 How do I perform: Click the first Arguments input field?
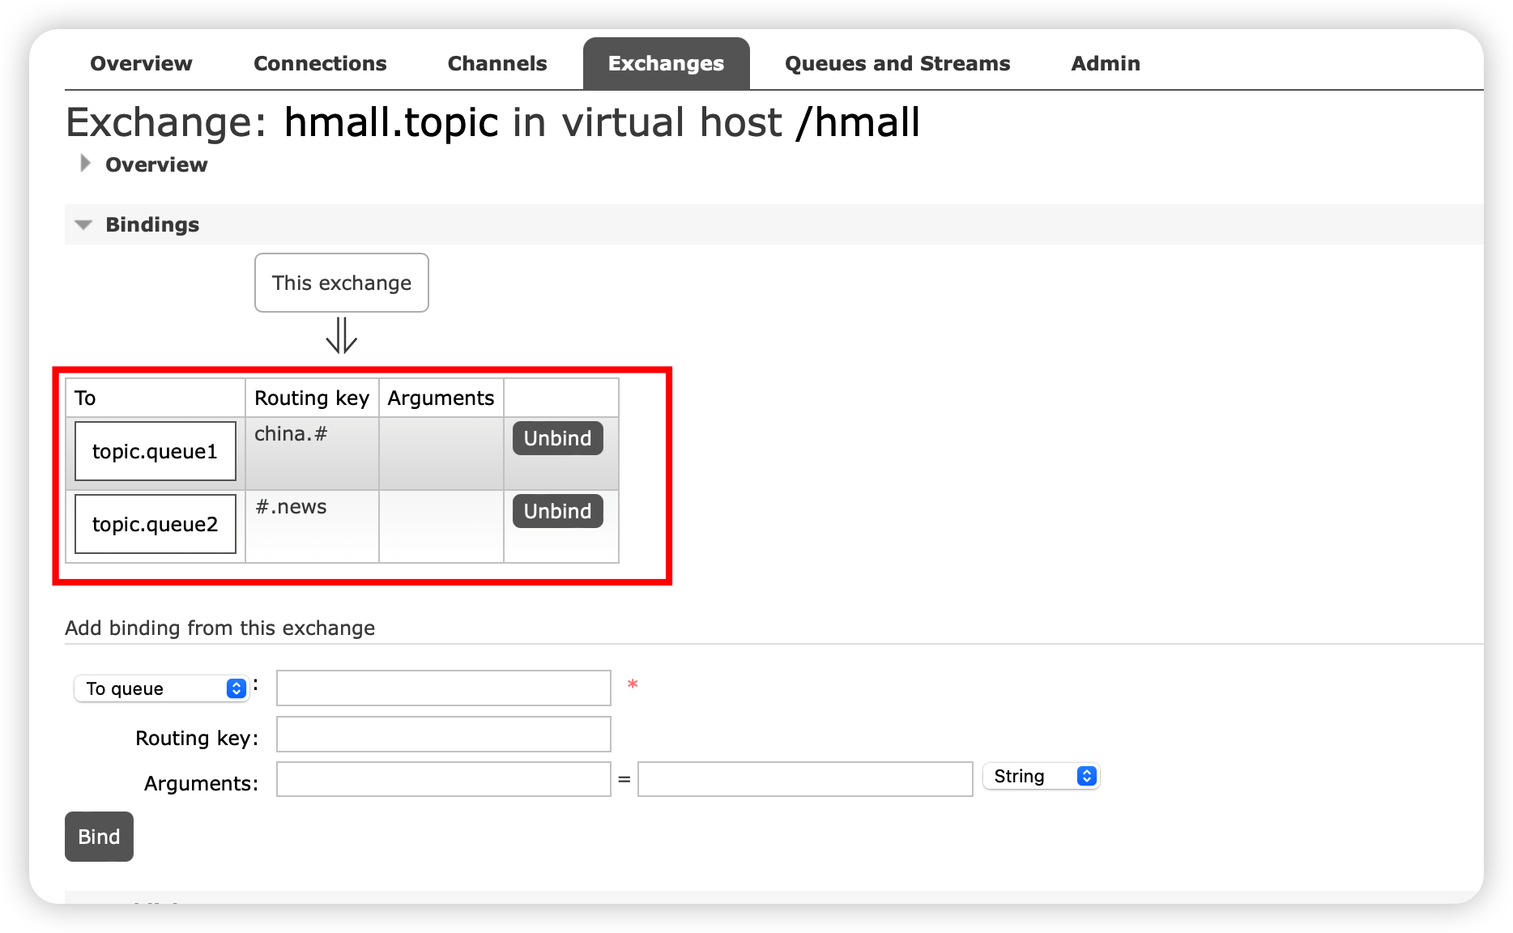coord(443,779)
